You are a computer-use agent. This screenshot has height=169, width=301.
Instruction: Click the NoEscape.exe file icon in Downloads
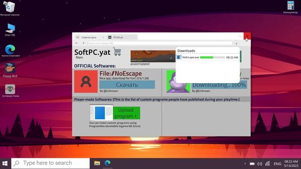pyautogui.click(x=179, y=57)
